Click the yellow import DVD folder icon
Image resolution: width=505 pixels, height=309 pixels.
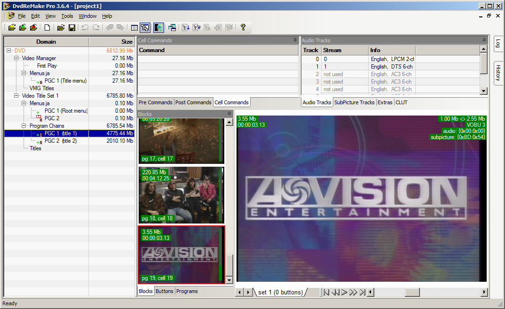pyautogui.click(x=12, y=28)
